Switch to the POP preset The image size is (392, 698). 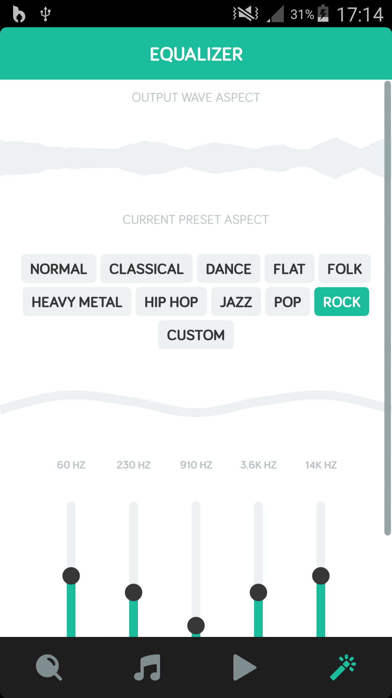[x=287, y=302]
